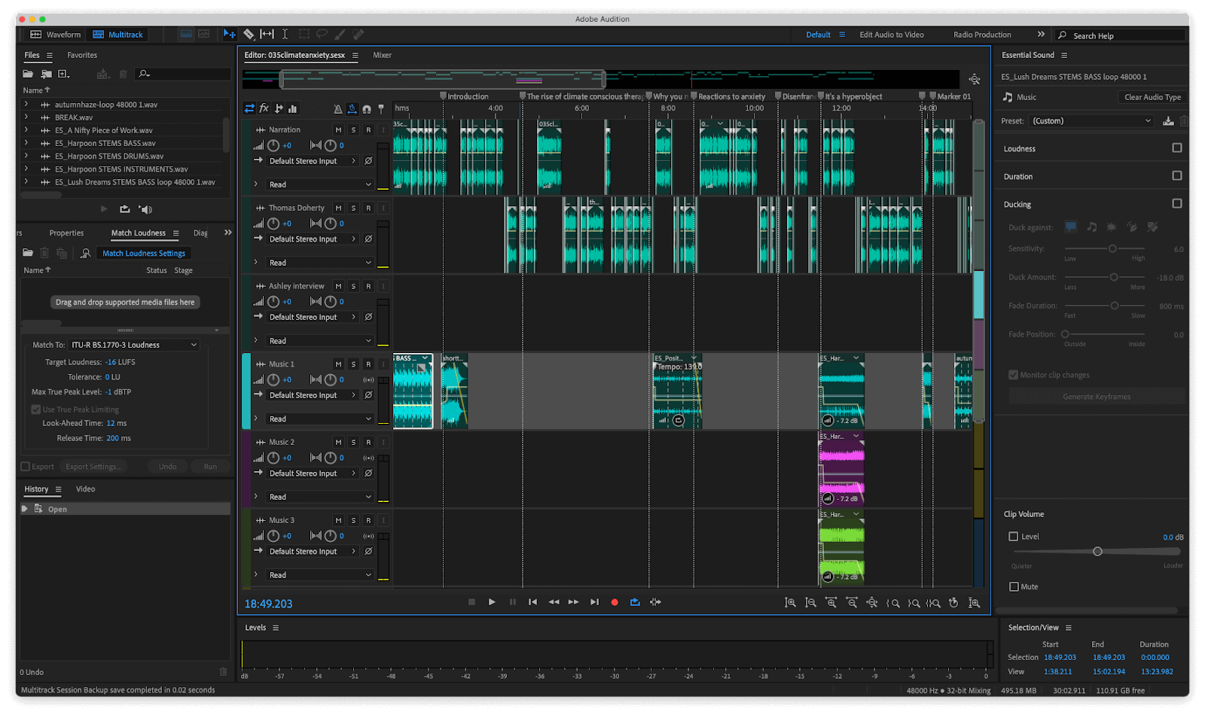Check the Export checkbox in Match Loudness
The width and height of the screenshot is (1205, 715).
pyautogui.click(x=26, y=467)
